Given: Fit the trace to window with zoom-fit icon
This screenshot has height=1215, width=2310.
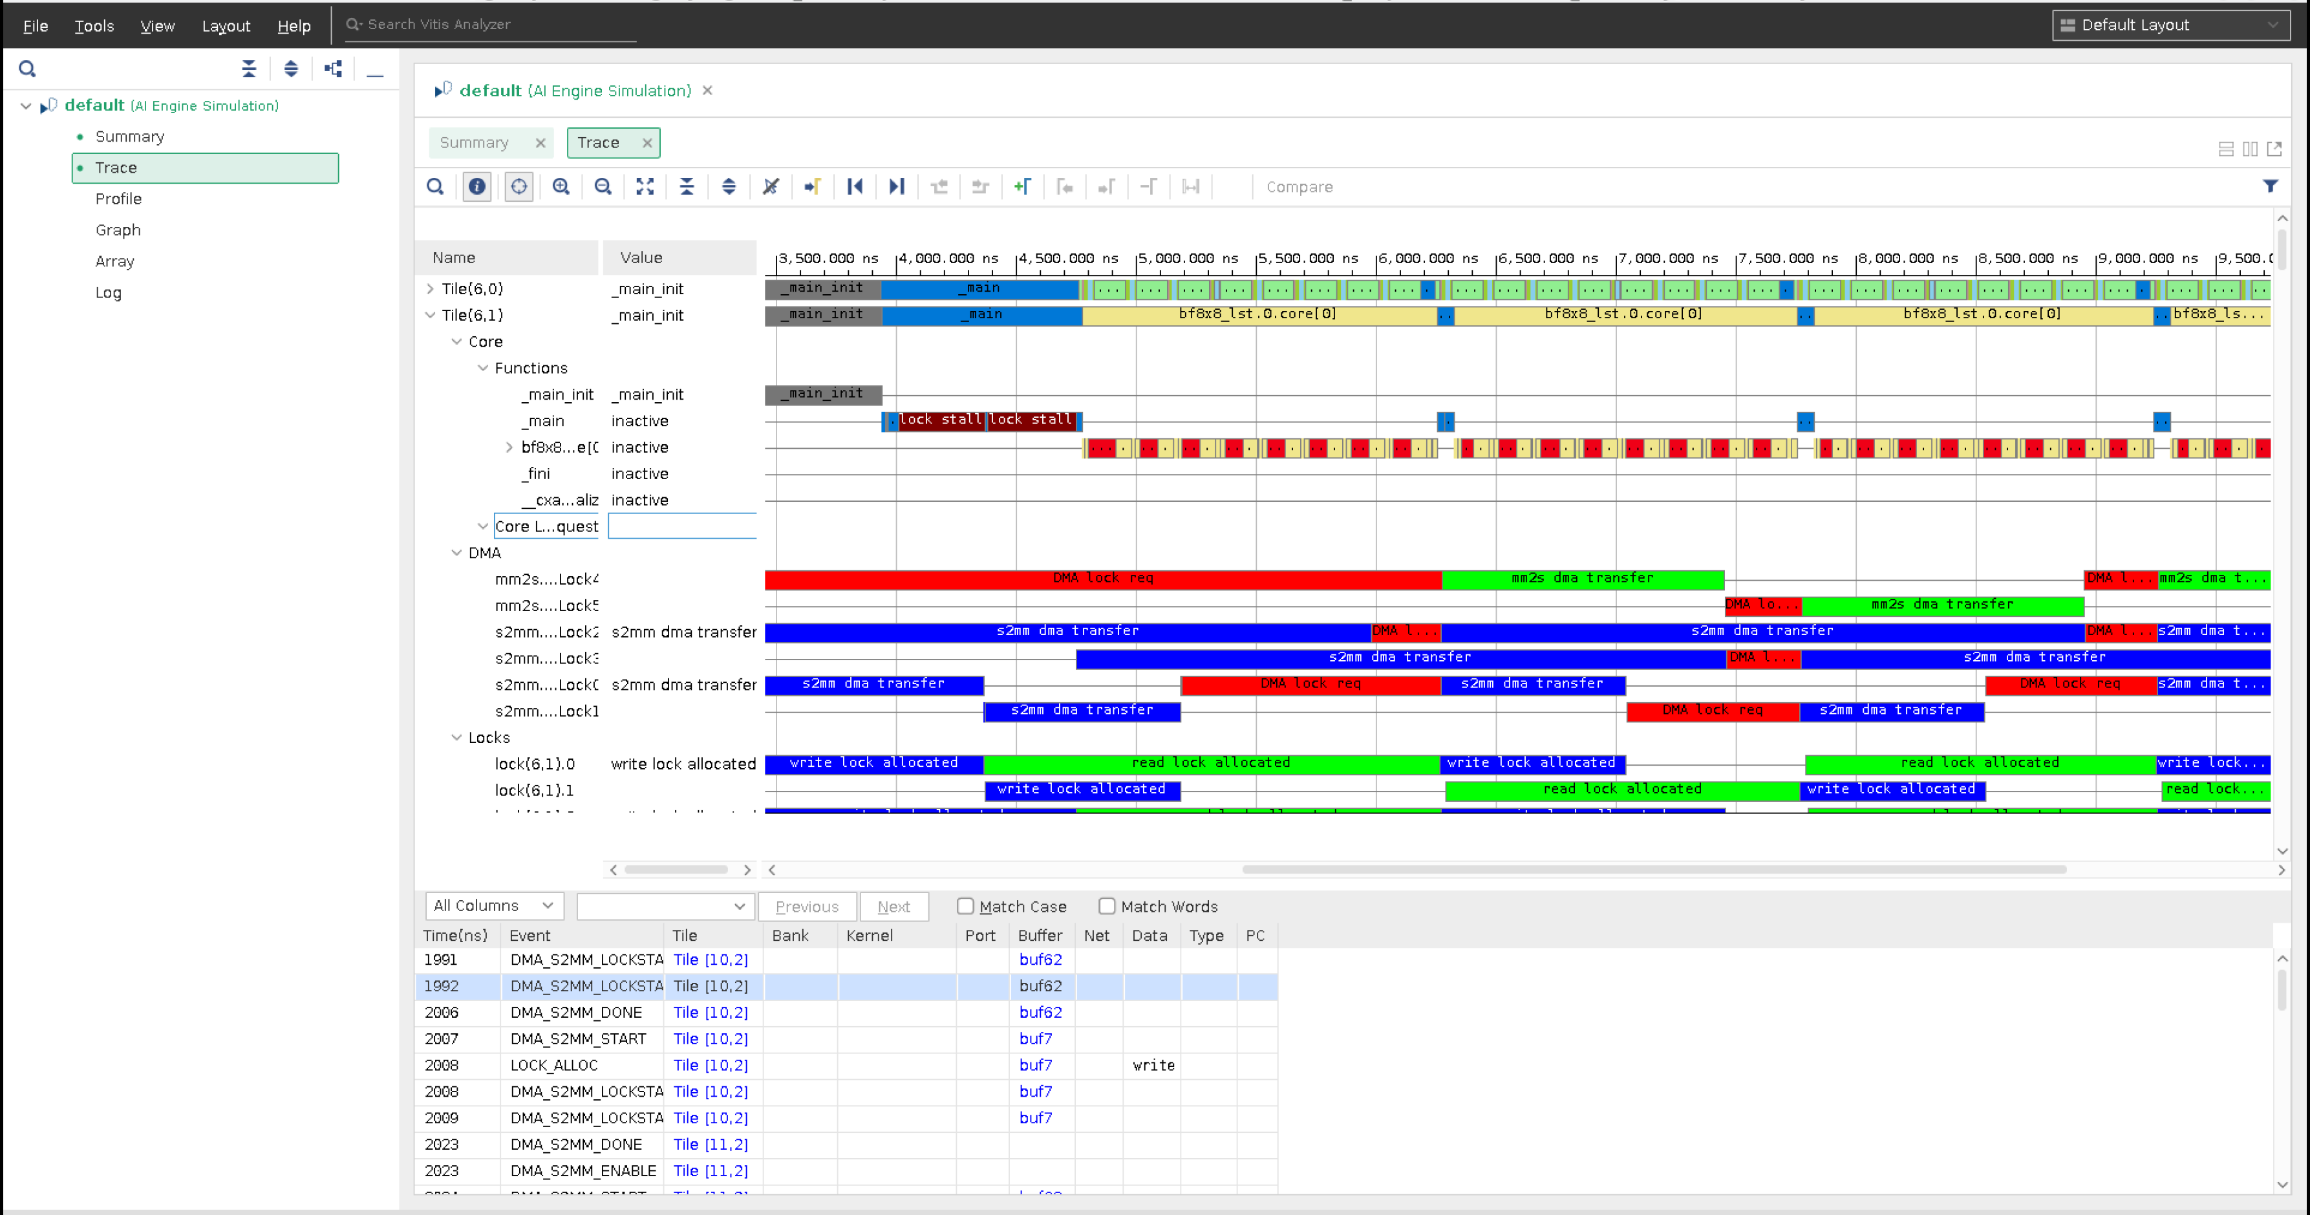Looking at the screenshot, I should point(645,186).
